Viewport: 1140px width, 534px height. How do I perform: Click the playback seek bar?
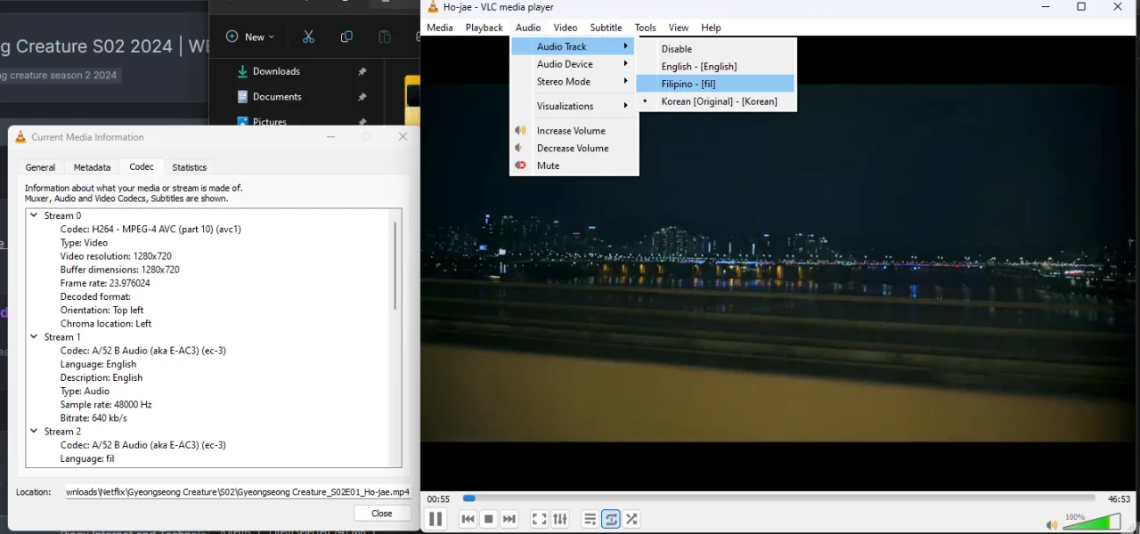click(x=778, y=498)
